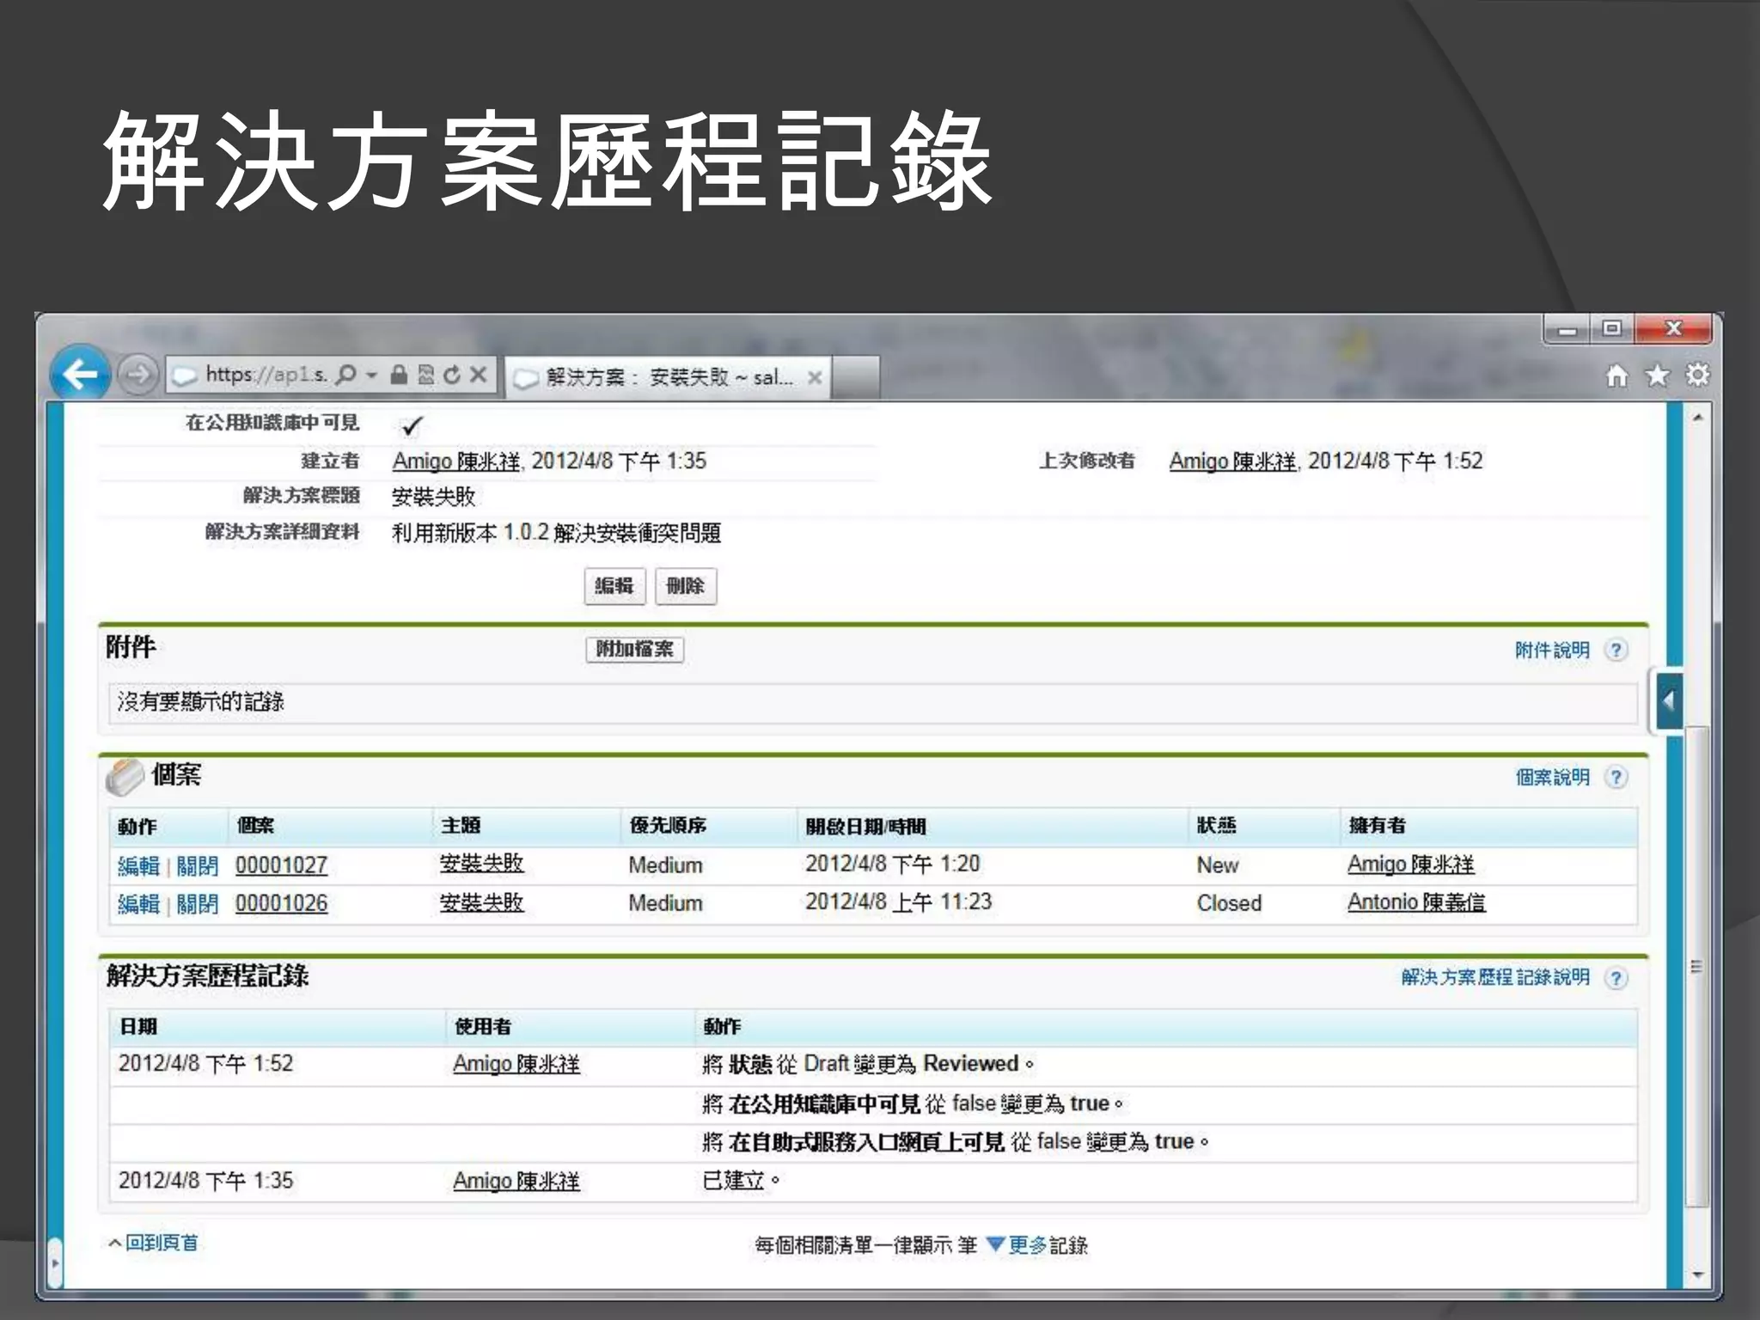Open 安裝失敗 subject of case 00001026
The image size is (1760, 1320).
click(481, 902)
